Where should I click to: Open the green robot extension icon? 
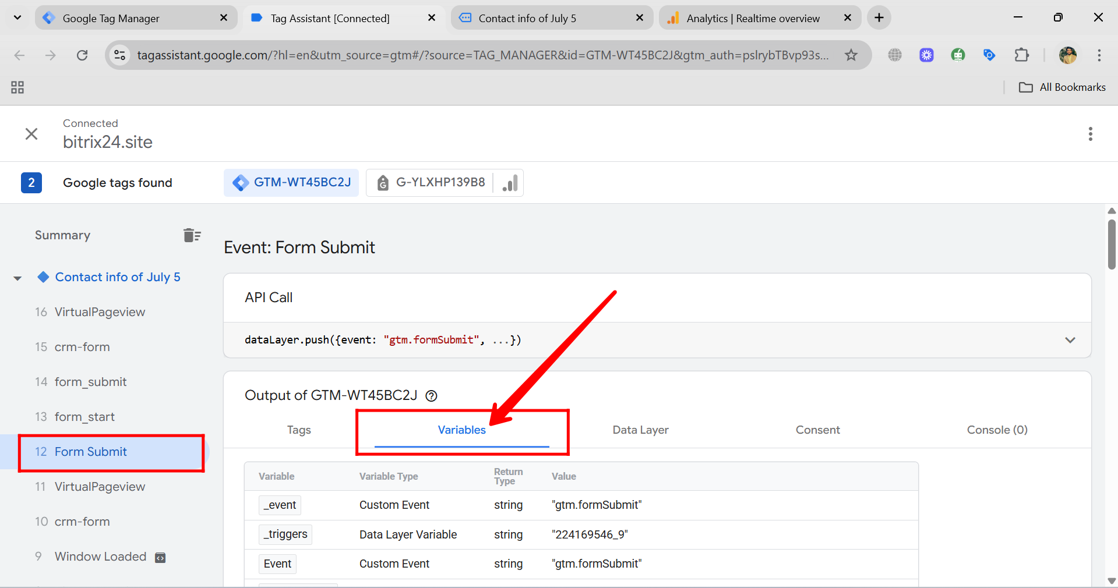[x=958, y=55]
